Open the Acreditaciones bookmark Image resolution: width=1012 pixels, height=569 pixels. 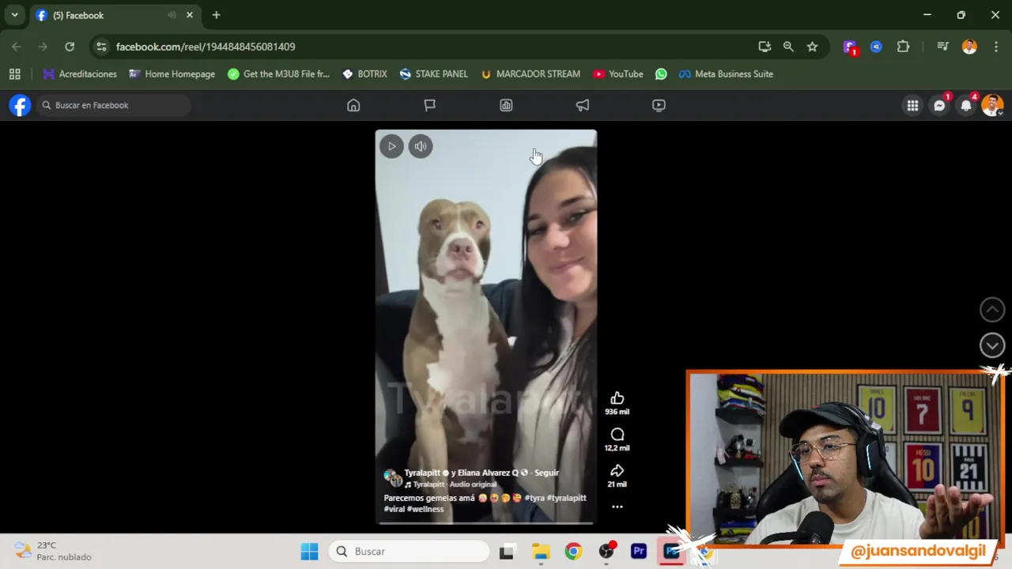pyautogui.click(x=80, y=73)
